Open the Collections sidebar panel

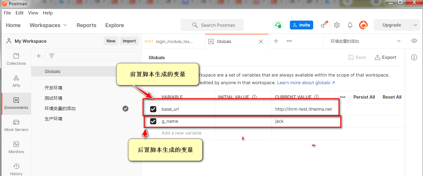click(x=16, y=59)
